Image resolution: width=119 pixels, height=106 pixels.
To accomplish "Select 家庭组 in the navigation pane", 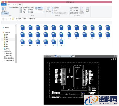I will tap(6, 28).
